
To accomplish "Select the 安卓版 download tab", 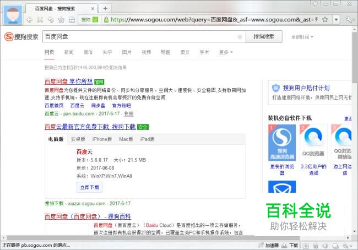I will click(78, 139).
